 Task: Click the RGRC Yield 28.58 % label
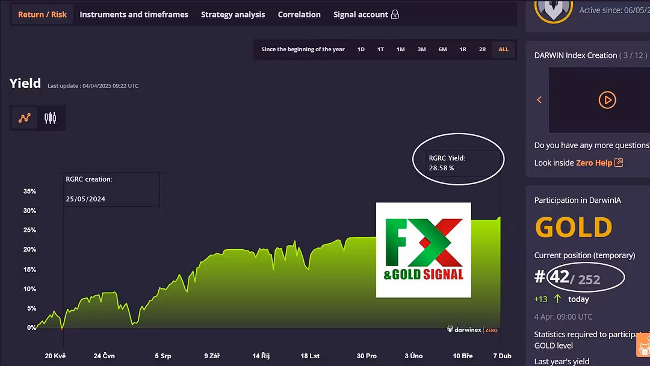click(447, 163)
